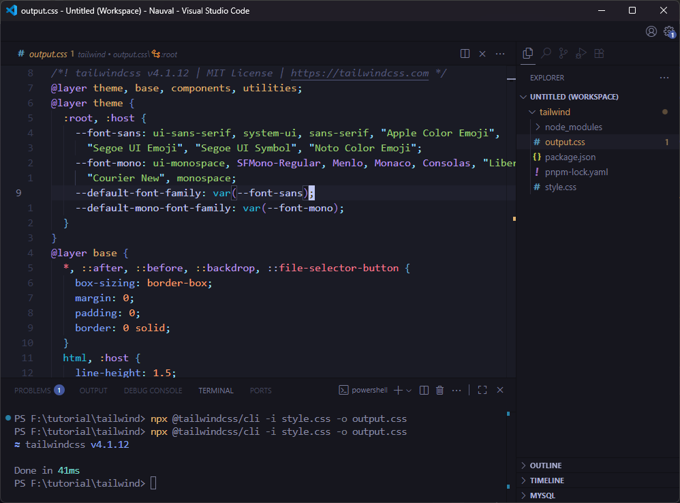
Task: Open the Search view icon
Action: (546, 53)
